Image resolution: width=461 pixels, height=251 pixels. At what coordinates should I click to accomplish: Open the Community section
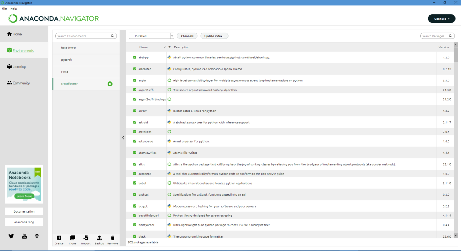pos(18,83)
